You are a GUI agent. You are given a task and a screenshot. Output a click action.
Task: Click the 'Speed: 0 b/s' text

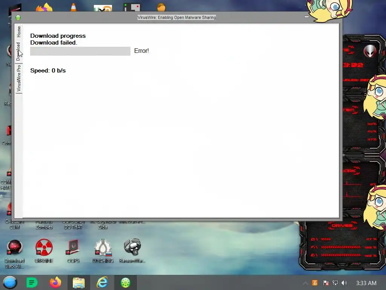[x=48, y=71]
